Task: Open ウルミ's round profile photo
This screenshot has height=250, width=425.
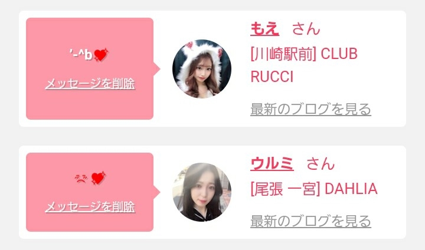Action: (x=202, y=192)
